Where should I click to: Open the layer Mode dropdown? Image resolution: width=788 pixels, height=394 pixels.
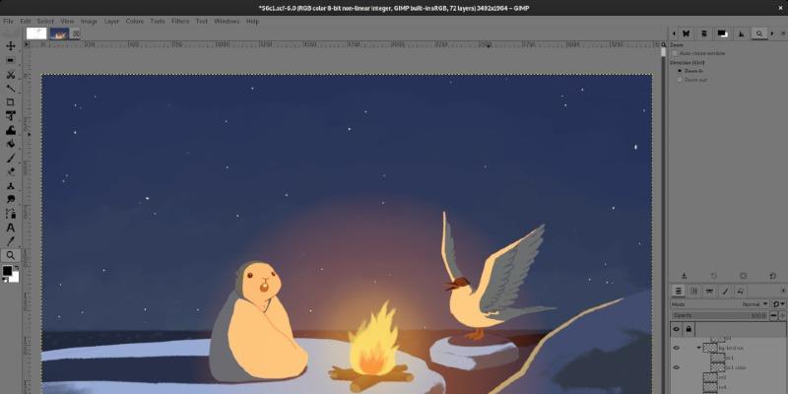point(755,304)
